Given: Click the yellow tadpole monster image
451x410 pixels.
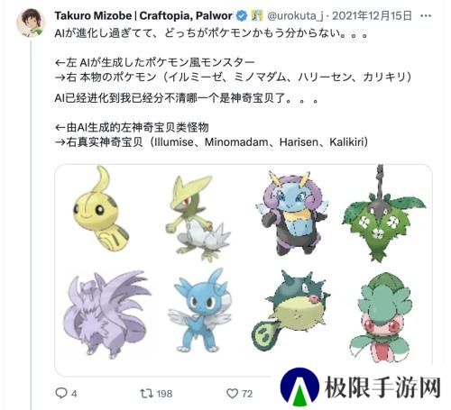Looking at the screenshot, I should (x=100, y=209).
